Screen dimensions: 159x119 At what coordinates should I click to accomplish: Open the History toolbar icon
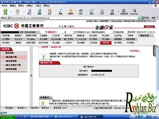point(81,11)
